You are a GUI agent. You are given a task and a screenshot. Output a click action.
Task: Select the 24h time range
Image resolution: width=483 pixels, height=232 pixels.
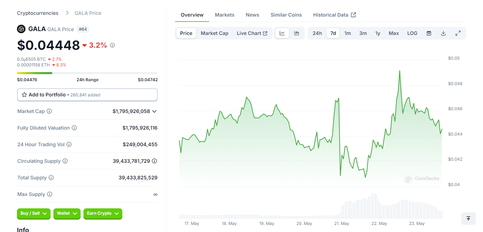317,33
